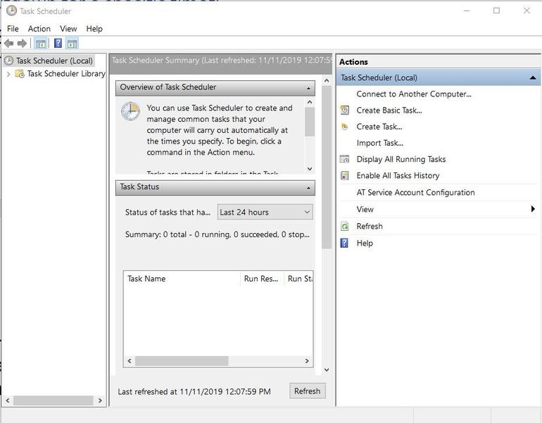Viewport: 542px width, 423px height.
Task: Click the large clock icon in Overview section
Action: (131, 111)
